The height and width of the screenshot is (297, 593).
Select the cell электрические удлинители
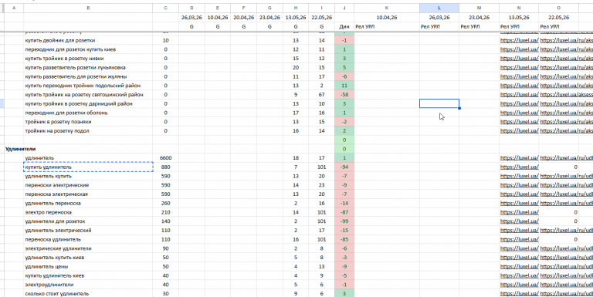(88, 248)
